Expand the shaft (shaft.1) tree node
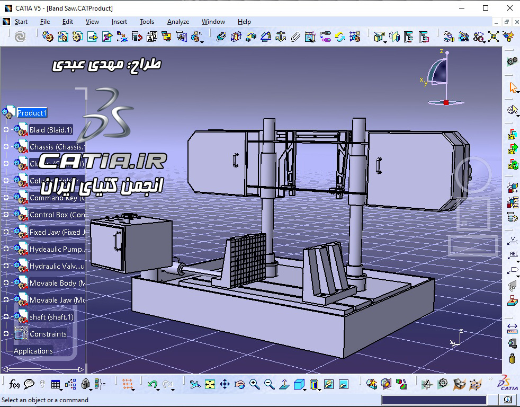Image resolution: width=520 pixels, height=407 pixels. 6,317
